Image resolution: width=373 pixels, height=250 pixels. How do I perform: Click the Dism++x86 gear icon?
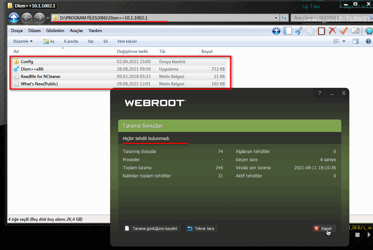pos(17,69)
